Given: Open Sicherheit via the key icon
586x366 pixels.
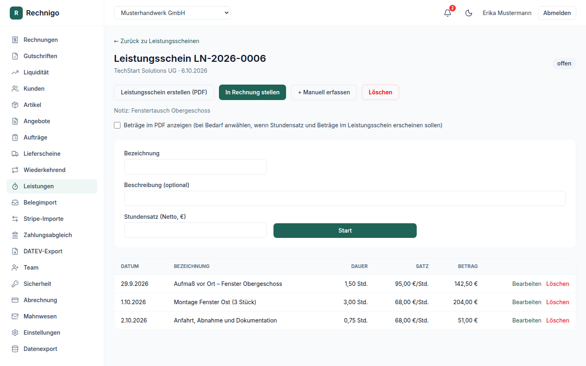Looking at the screenshot, I should pos(15,284).
